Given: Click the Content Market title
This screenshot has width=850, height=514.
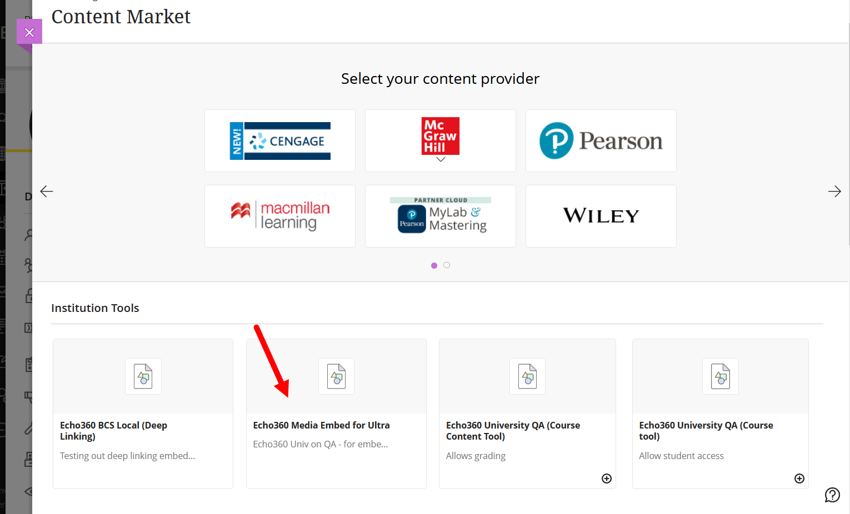Looking at the screenshot, I should tap(121, 17).
